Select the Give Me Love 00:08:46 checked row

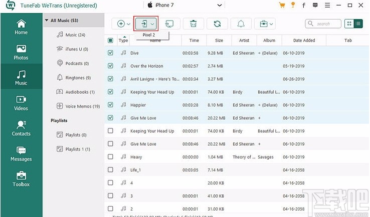click(x=237, y=117)
